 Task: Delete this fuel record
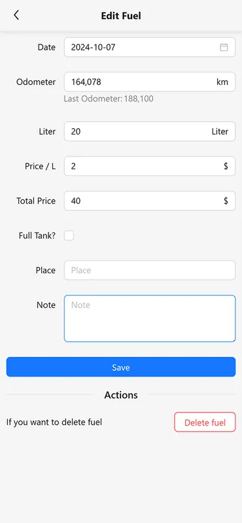[x=205, y=422]
